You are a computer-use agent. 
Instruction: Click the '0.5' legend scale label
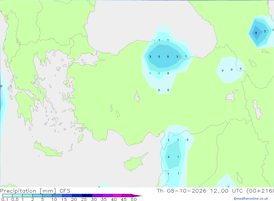pyautogui.click(x=15, y=199)
